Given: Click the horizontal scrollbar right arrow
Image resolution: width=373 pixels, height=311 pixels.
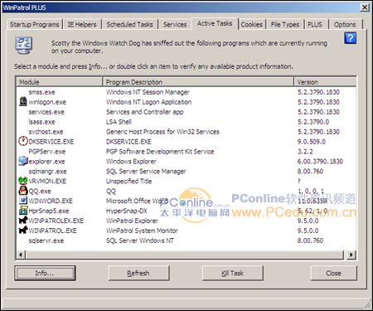Looking at the screenshot, I should [351, 255].
